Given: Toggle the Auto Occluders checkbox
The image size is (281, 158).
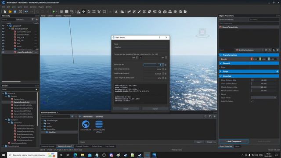Looking at the screenshot, I should click(x=252, y=101).
